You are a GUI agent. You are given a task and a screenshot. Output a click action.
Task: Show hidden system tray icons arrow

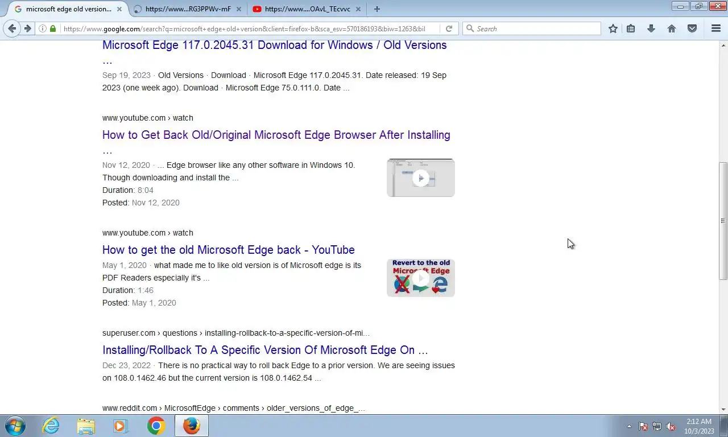coord(629,426)
